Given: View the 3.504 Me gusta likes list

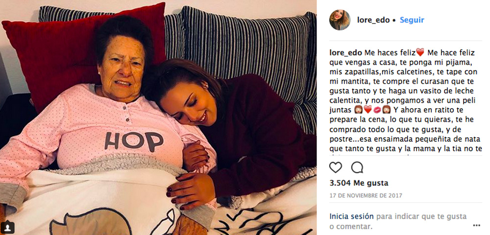Looking at the screenshot, I should (x=359, y=183).
